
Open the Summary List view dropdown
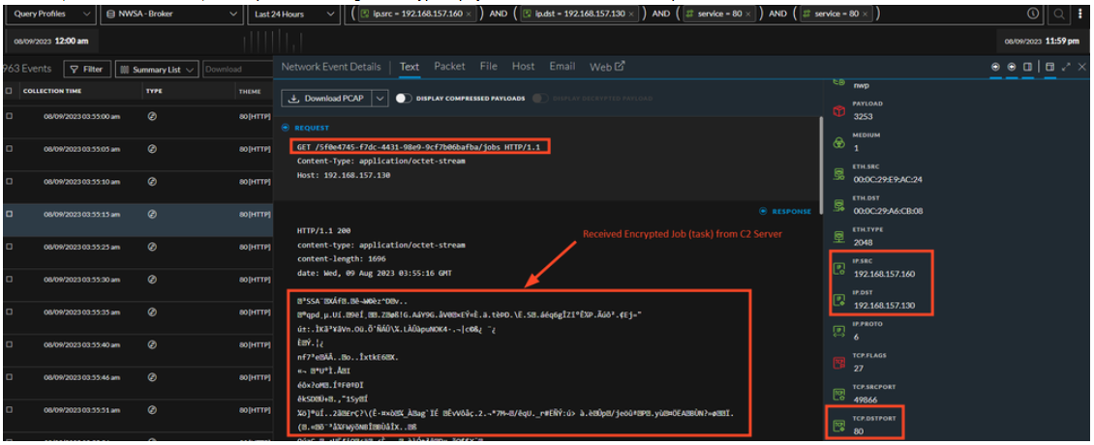(x=157, y=70)
